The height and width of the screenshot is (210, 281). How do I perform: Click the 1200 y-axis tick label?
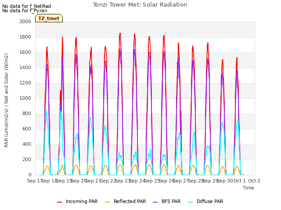pos(25,83)
